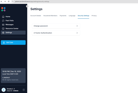Click the Get Care button

[13, 42]
